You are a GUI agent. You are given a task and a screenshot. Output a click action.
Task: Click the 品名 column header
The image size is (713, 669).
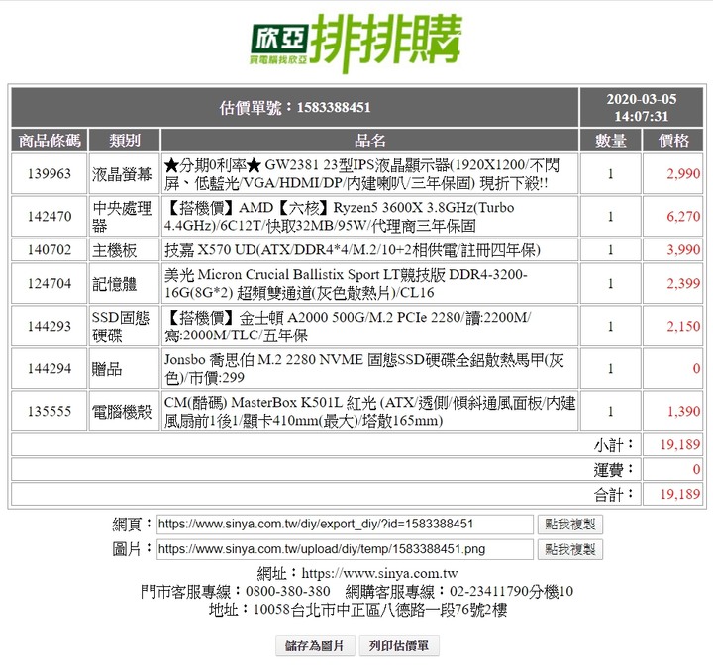369,141
